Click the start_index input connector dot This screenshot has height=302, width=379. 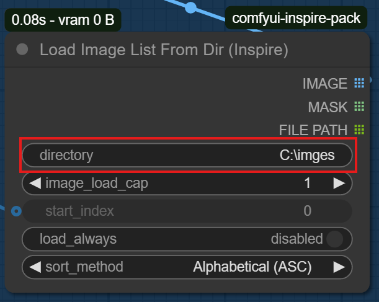17,211
